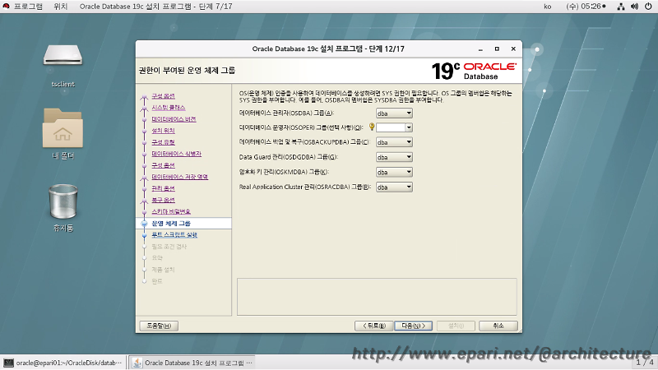Screen dimensions: 658x370
Task: Go to the 데이터베이스 버전 step
Action: pos(174,119)
